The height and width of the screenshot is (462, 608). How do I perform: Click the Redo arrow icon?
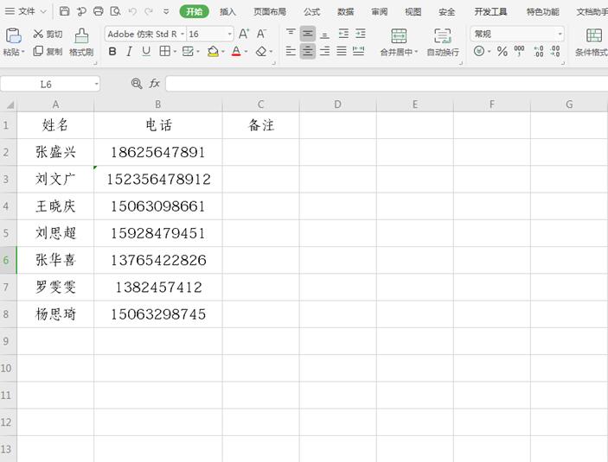149,11
